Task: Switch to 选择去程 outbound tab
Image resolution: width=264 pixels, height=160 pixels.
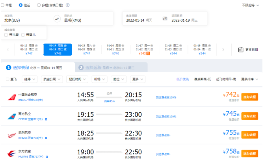Action: 38,67
